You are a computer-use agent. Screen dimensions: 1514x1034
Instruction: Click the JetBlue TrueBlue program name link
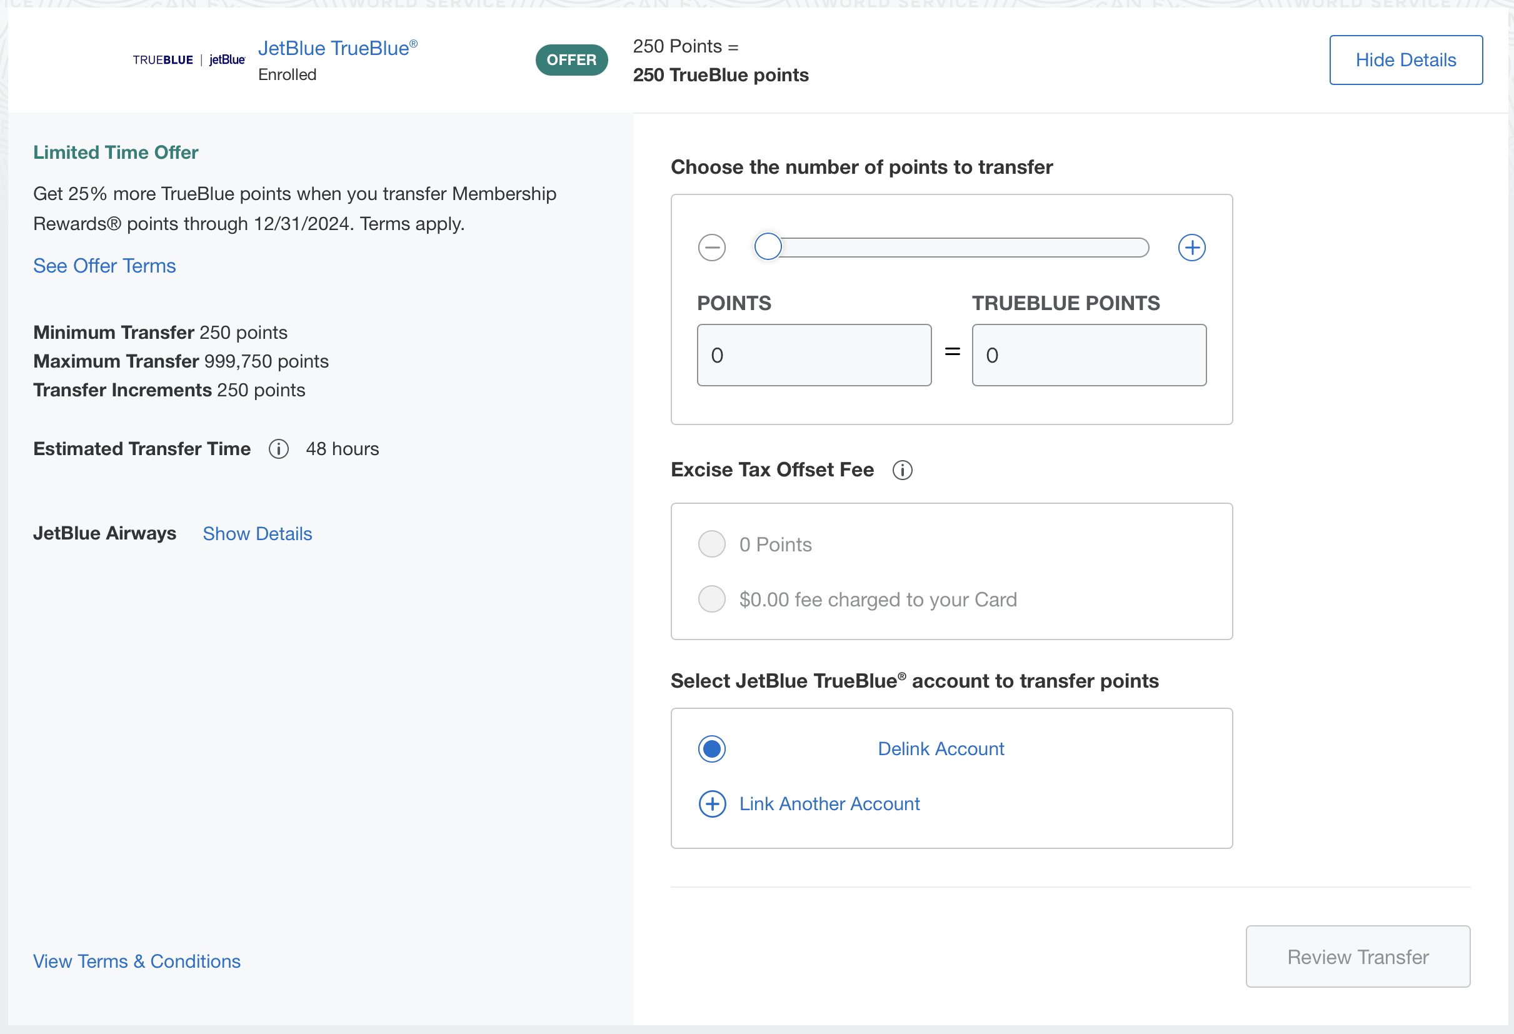tap(338, 48)
